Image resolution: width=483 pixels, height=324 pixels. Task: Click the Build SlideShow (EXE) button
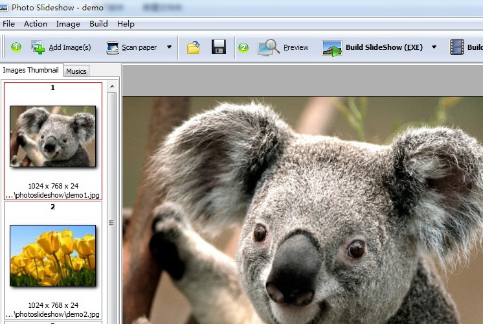point(372,47)
